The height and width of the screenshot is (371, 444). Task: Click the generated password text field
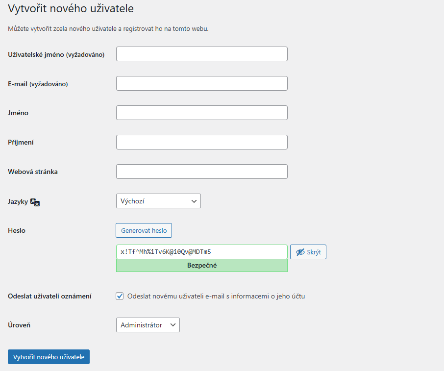click(x=201, y=251)
